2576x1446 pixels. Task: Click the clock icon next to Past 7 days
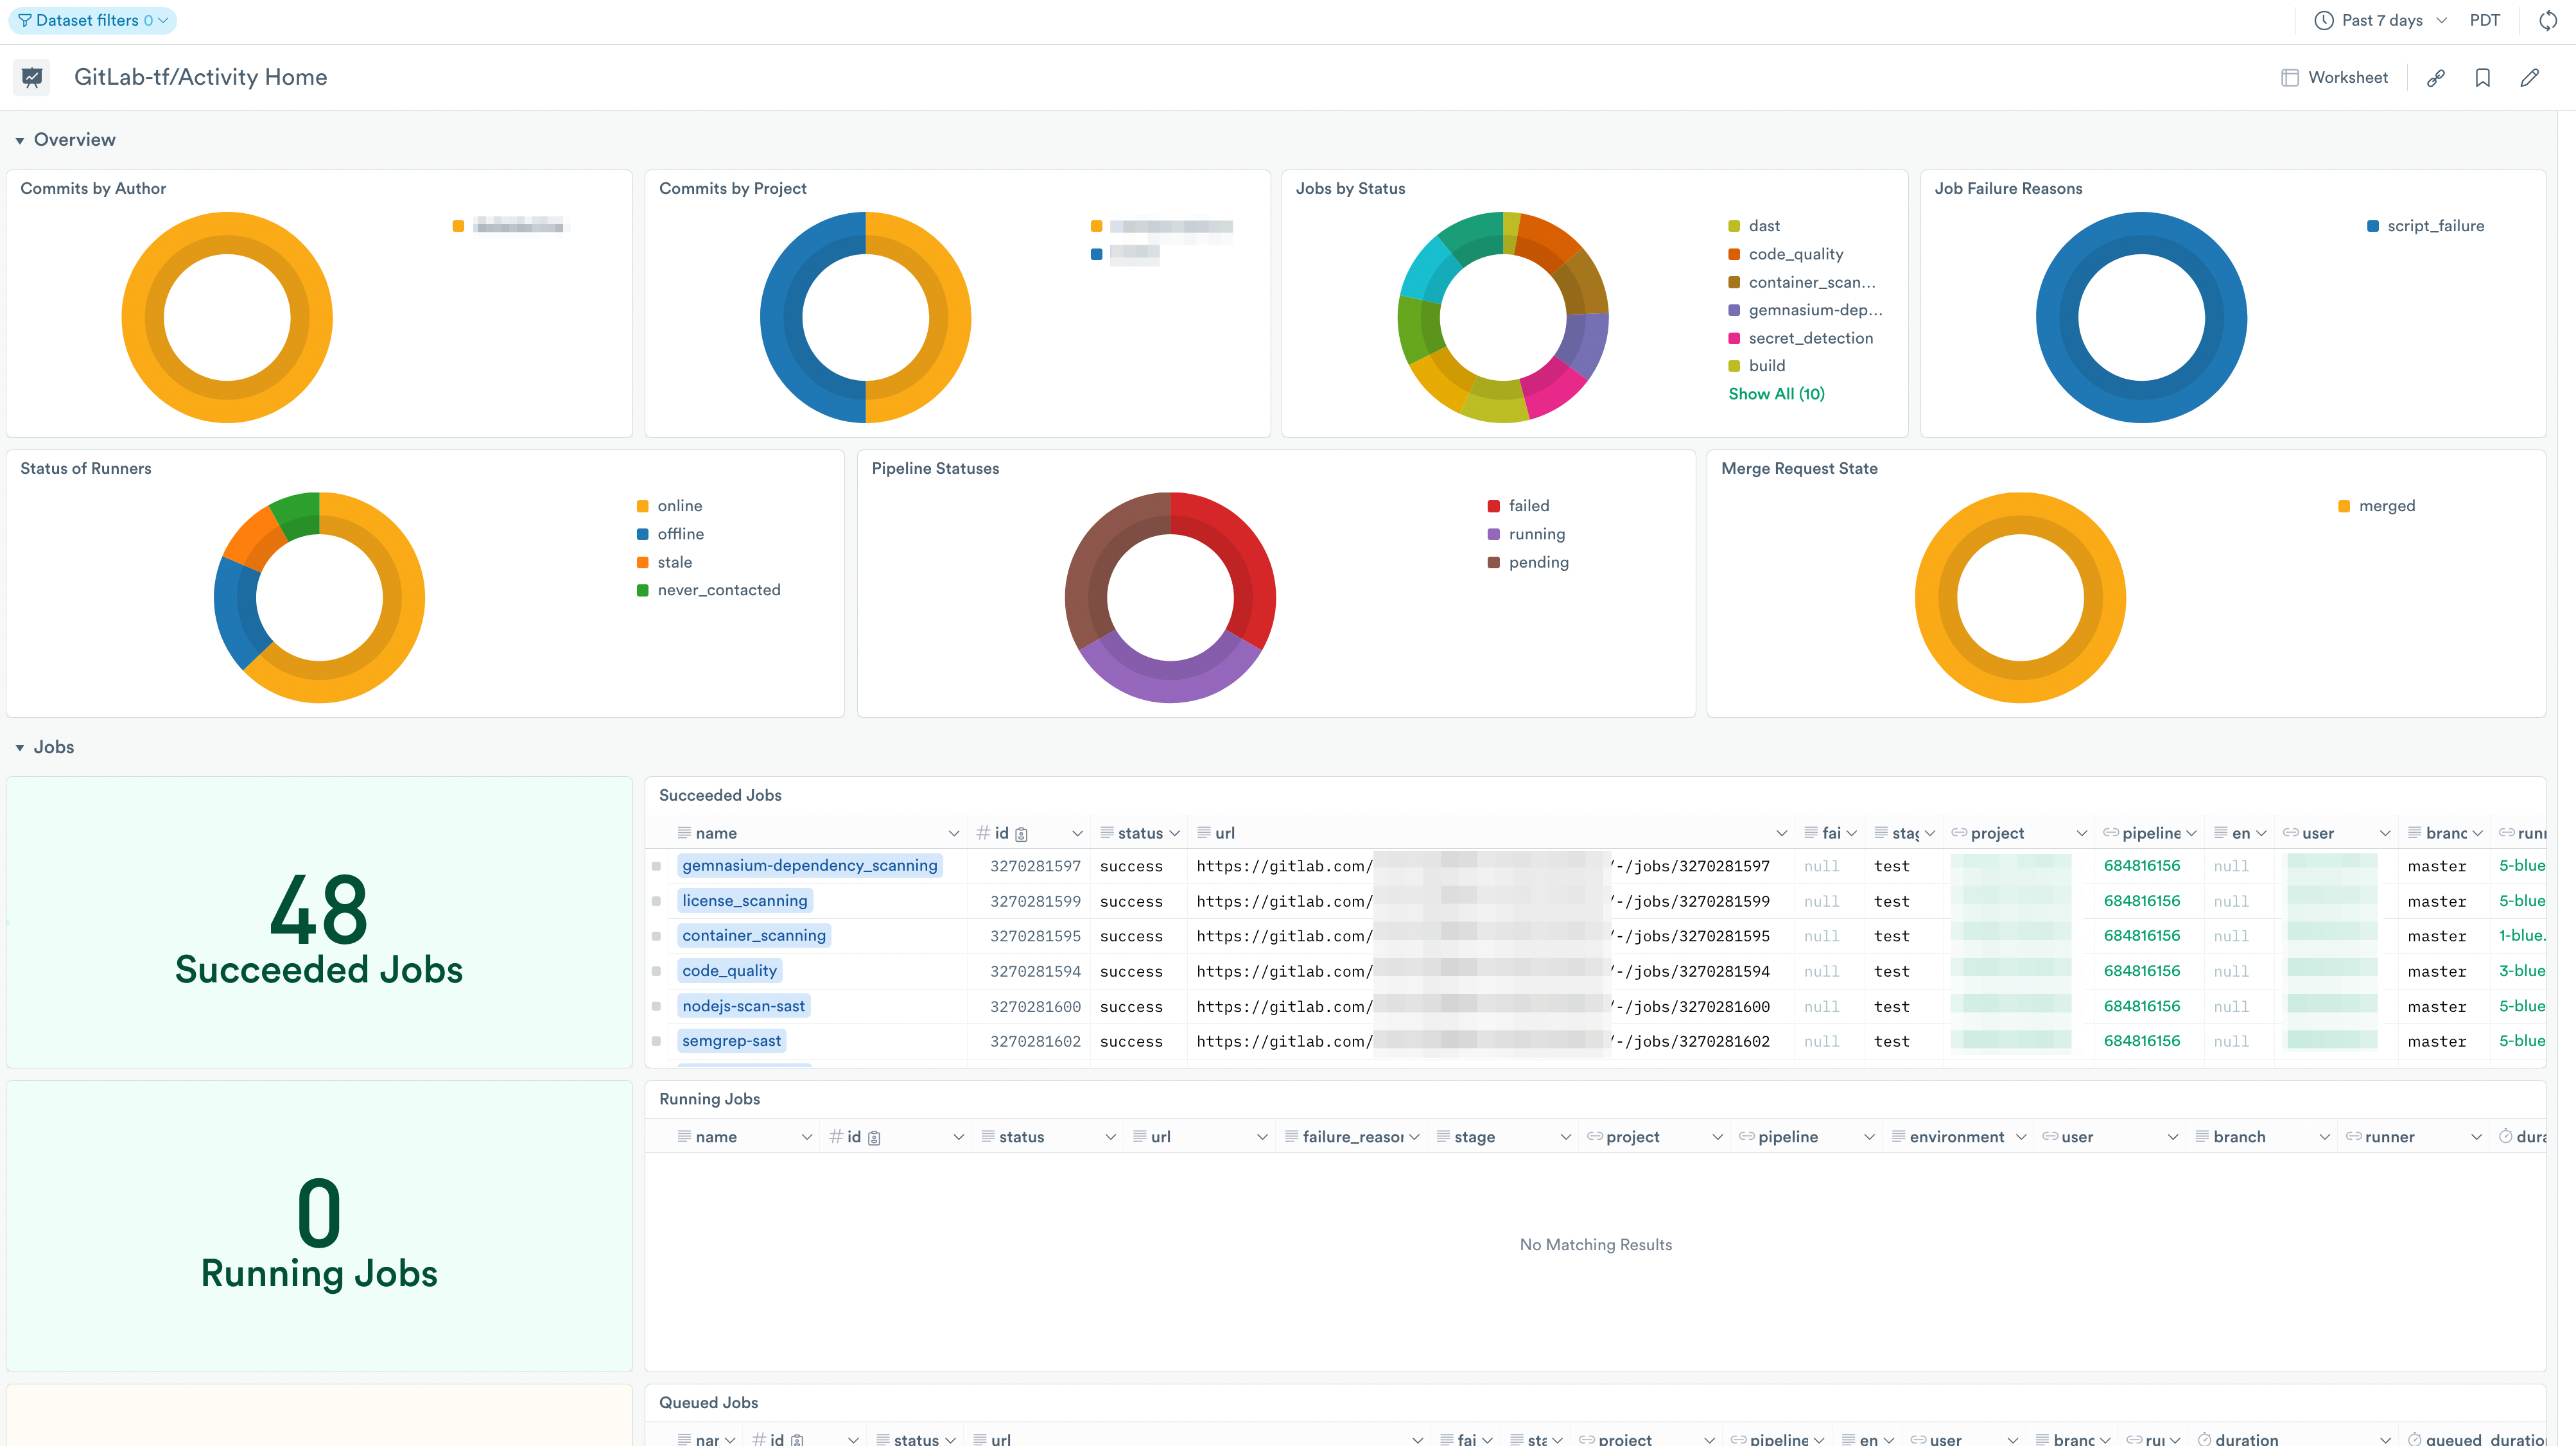click(x=2324, y=20)
